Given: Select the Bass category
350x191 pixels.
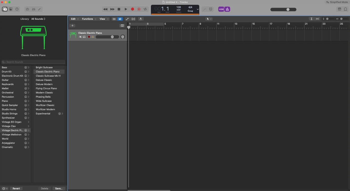Looking at the screenshot, I should [4, 67].
